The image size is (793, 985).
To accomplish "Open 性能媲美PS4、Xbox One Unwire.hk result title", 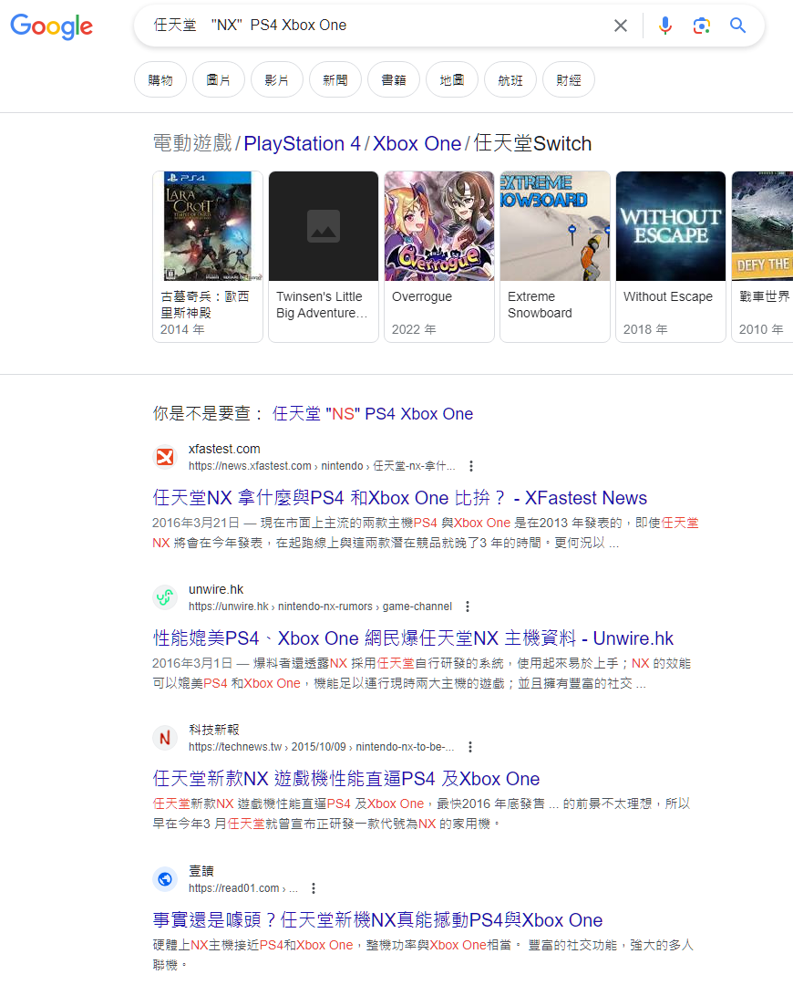I will [413, 638].
